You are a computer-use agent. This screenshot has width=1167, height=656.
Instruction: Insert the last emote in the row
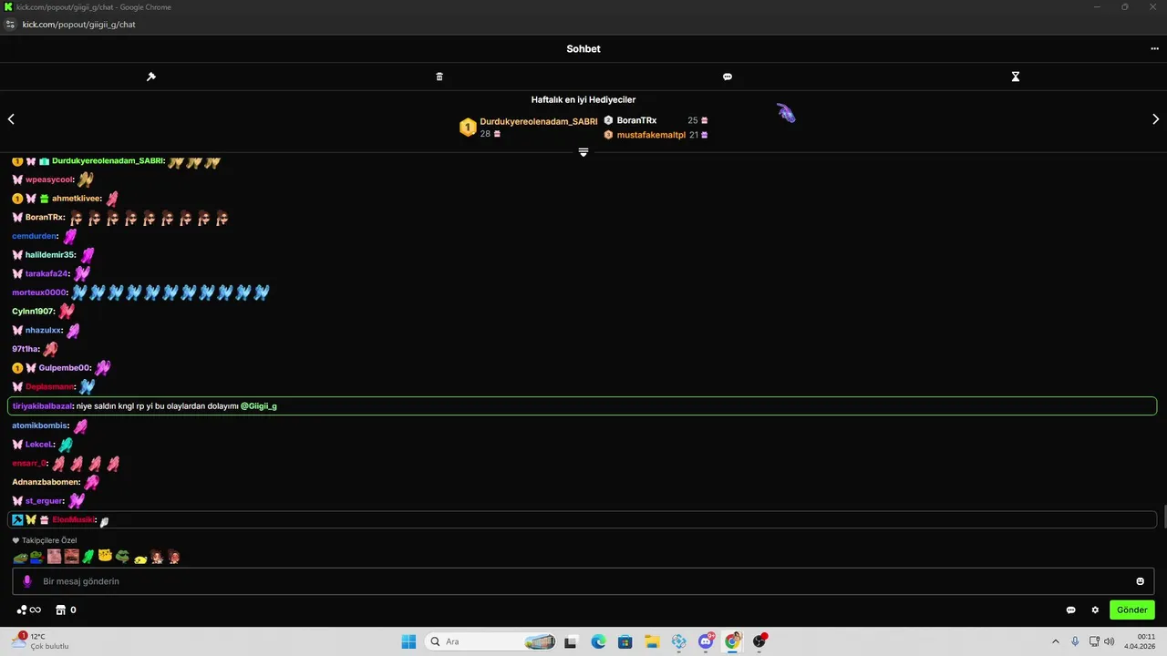click(174, 556)
